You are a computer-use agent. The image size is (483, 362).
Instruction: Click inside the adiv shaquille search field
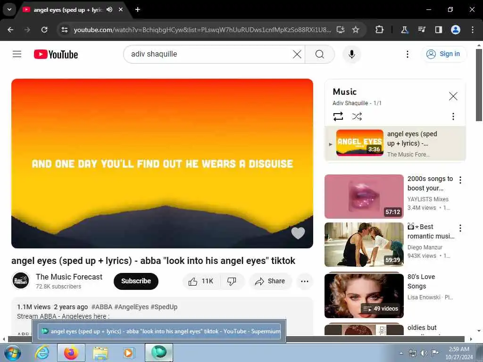[209, 54]
